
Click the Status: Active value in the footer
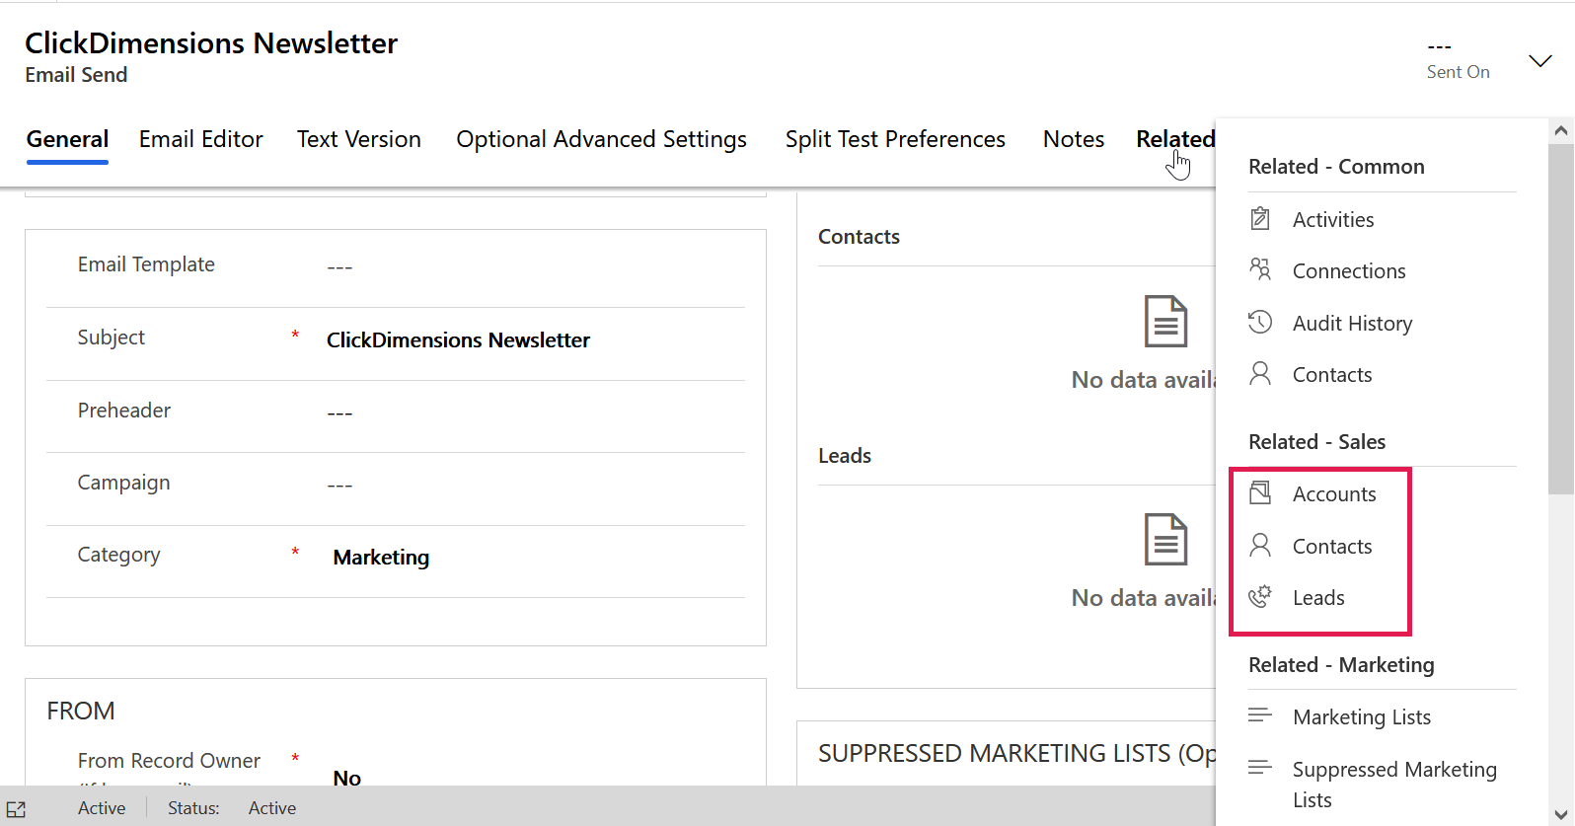click(272, 808)
